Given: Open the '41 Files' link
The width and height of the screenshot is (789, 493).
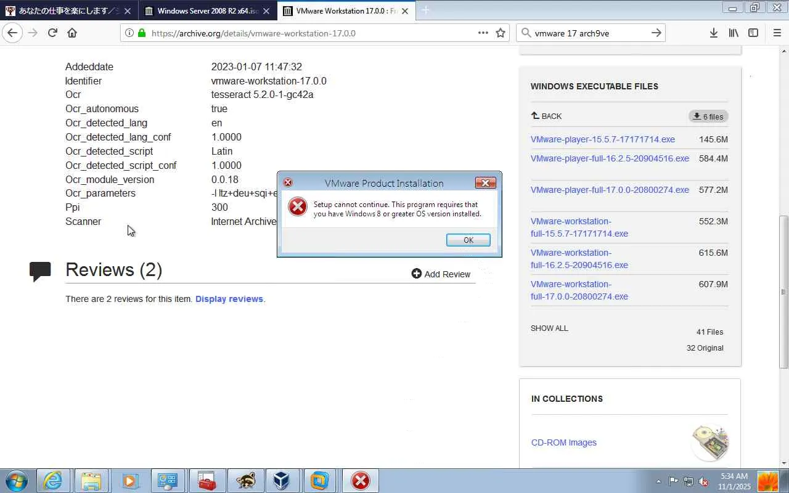Looking at the screenshot, I should [709, 332].
